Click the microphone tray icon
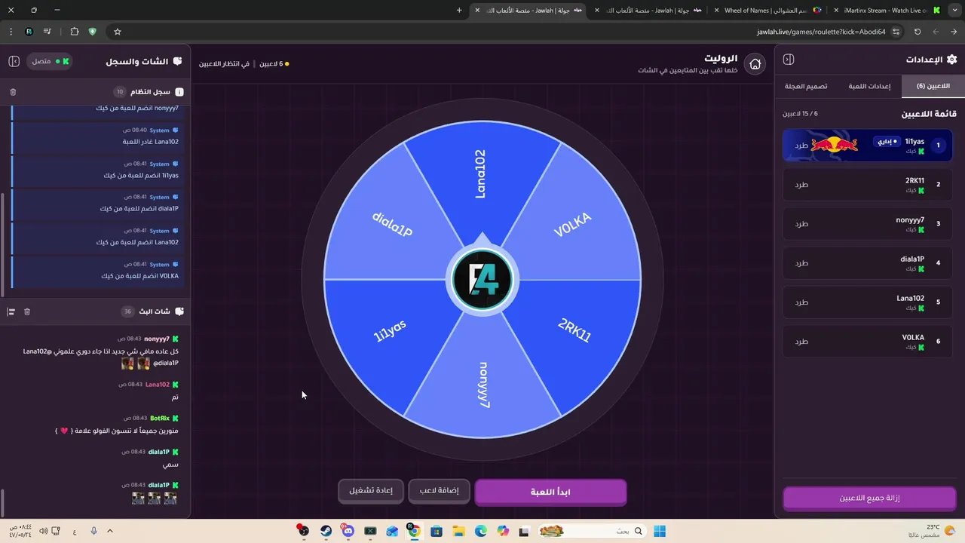 click(x=93, y=532)
